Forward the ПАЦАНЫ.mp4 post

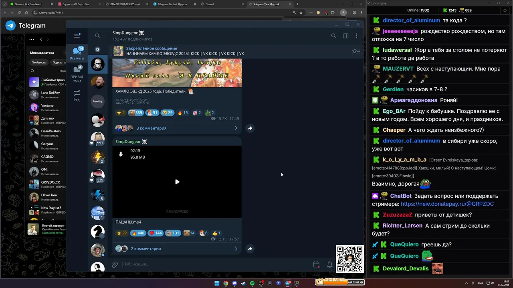[250, 248]
